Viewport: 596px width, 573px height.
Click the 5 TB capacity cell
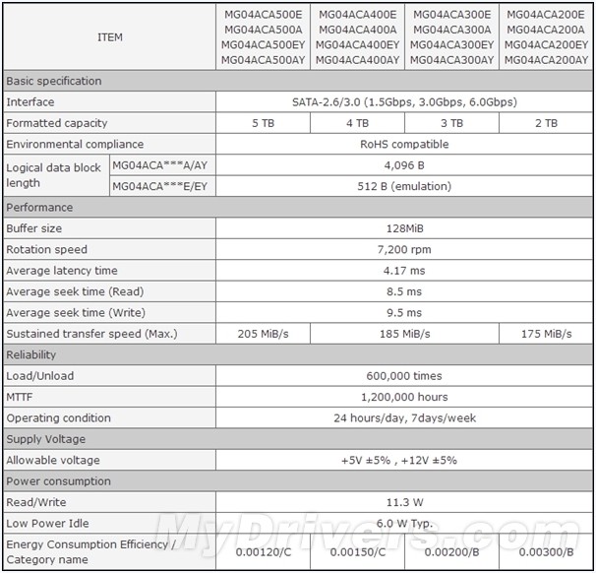[x=263, y=123]
